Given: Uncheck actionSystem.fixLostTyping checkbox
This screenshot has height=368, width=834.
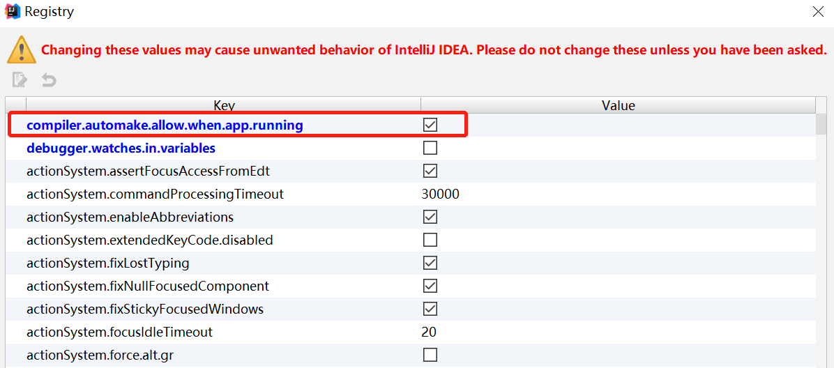Looking at the screenshot, I should (x=430, y=263).
